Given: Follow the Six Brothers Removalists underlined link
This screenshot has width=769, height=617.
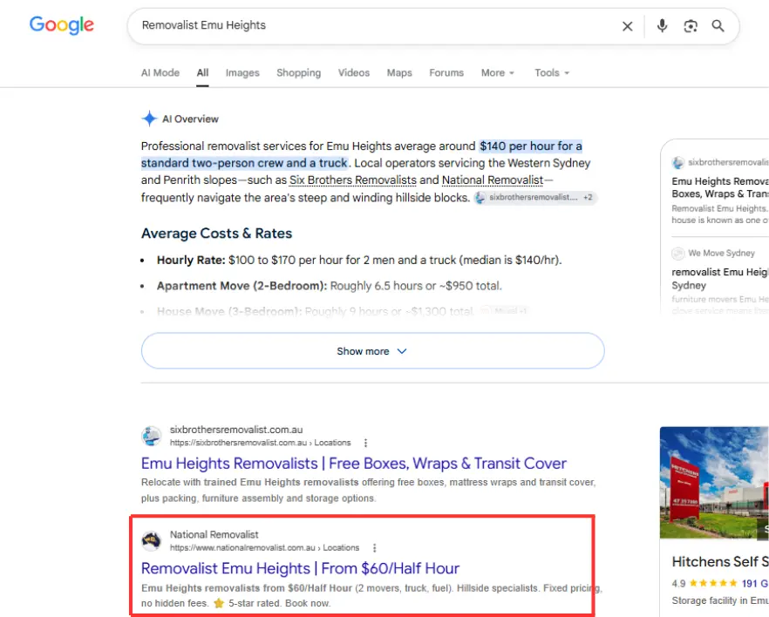Looking at the screenshot, I should point(352,180).
